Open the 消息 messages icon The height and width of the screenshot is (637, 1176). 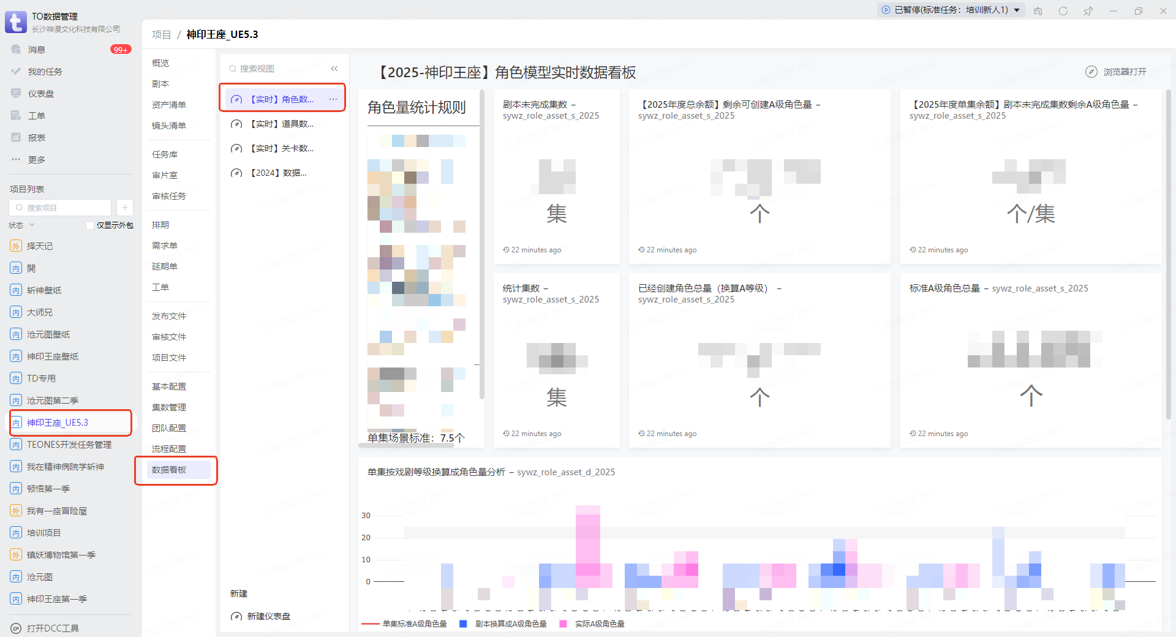16,50
